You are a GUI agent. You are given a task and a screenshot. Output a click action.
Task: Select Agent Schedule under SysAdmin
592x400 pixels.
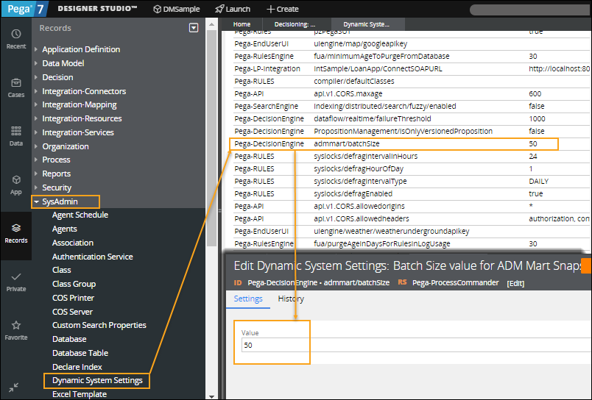click(80, 215)
